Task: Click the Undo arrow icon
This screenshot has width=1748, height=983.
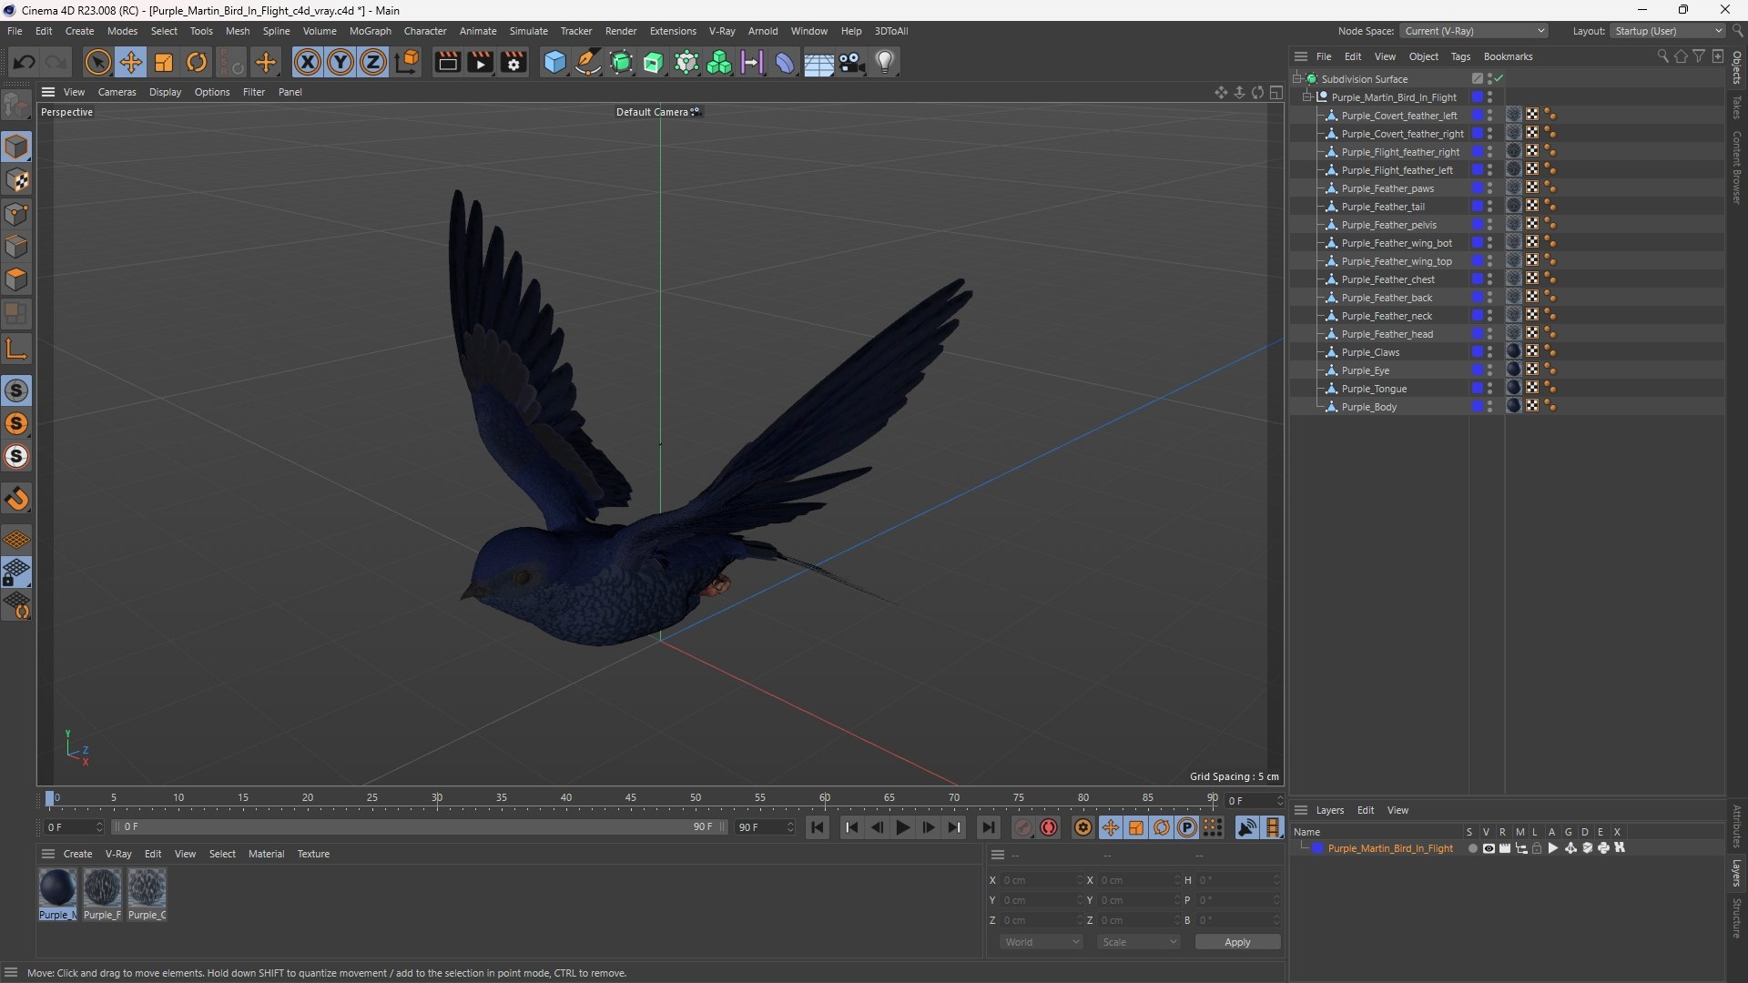Action: [25, 62]
